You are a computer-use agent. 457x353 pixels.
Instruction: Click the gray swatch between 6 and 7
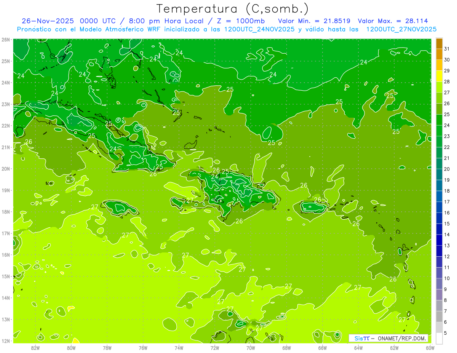tap(439, 317)
